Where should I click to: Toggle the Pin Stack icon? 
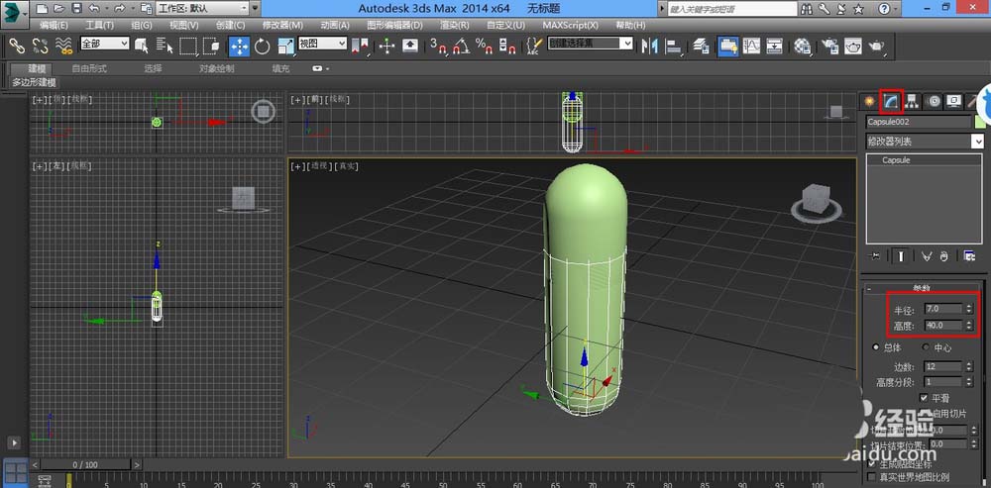[875, 255]
